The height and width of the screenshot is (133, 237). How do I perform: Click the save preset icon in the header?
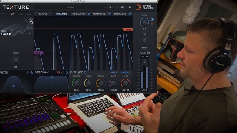click(123, 7)
